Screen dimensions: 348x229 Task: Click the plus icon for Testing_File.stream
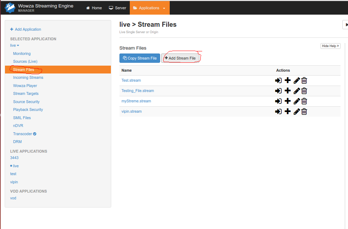pos(288,91)
